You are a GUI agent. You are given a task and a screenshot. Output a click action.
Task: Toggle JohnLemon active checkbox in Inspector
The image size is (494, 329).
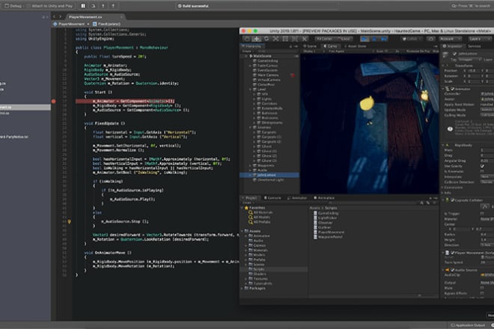click(454, 54)
